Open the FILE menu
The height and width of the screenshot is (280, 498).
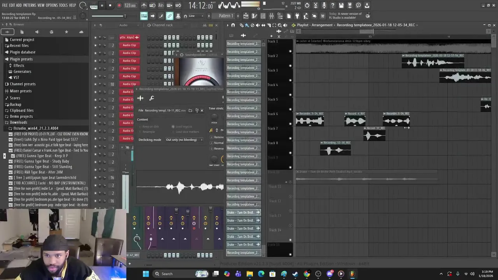[x=5, y=5]
